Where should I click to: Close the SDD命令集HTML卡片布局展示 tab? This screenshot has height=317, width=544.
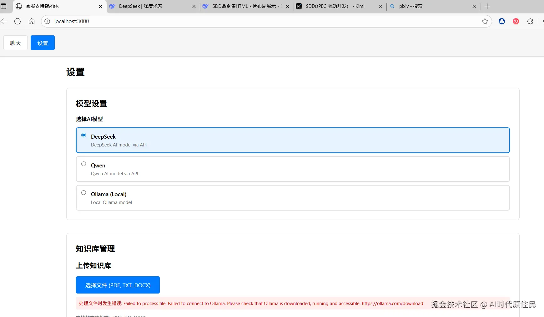287,6
